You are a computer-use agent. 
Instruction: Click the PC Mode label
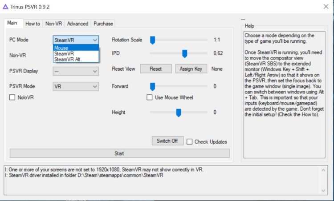pyautogui.click(x=19, y=40)
